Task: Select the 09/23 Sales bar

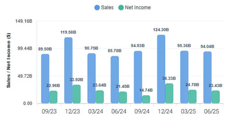Action: tap(45, 79)
